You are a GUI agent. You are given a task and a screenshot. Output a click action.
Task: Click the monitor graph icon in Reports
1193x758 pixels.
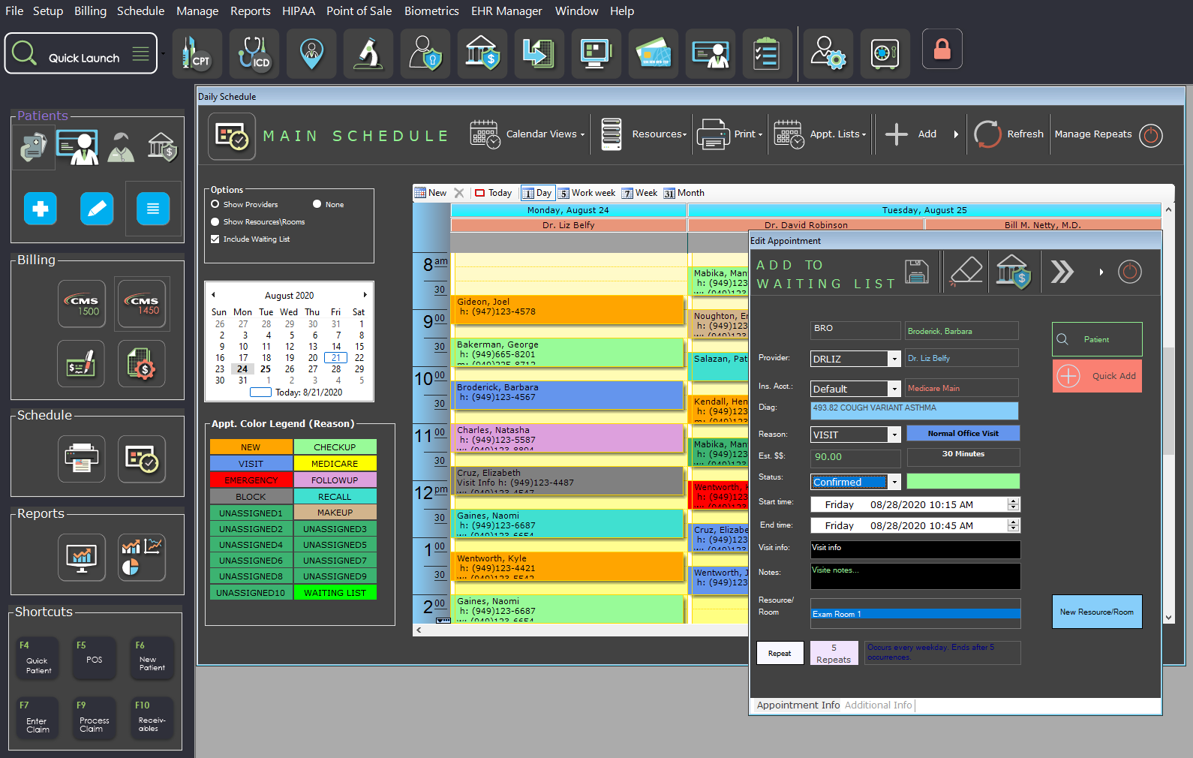click(x=82, y=557)
